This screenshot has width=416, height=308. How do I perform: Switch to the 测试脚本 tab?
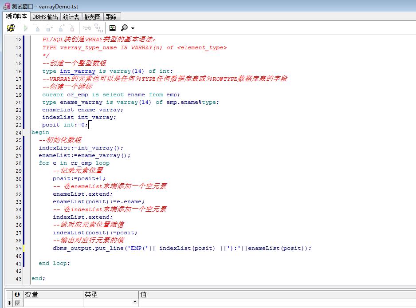(16, 16)
